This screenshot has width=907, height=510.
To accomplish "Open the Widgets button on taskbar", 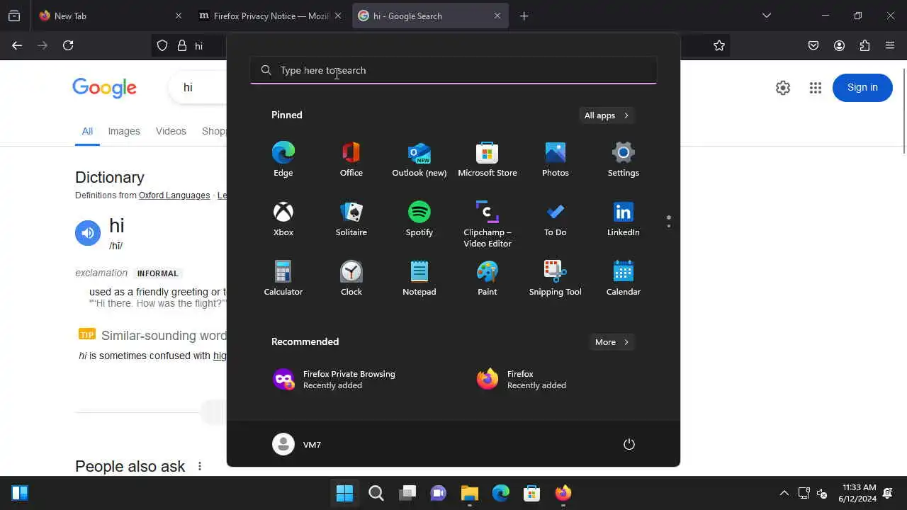I will tap(20, 493).
